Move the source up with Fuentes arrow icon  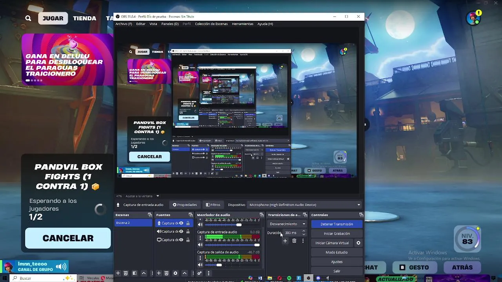pyautogui.click(x=184, y=273)
